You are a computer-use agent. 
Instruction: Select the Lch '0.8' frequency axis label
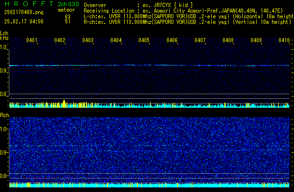(x=3, y=94)
